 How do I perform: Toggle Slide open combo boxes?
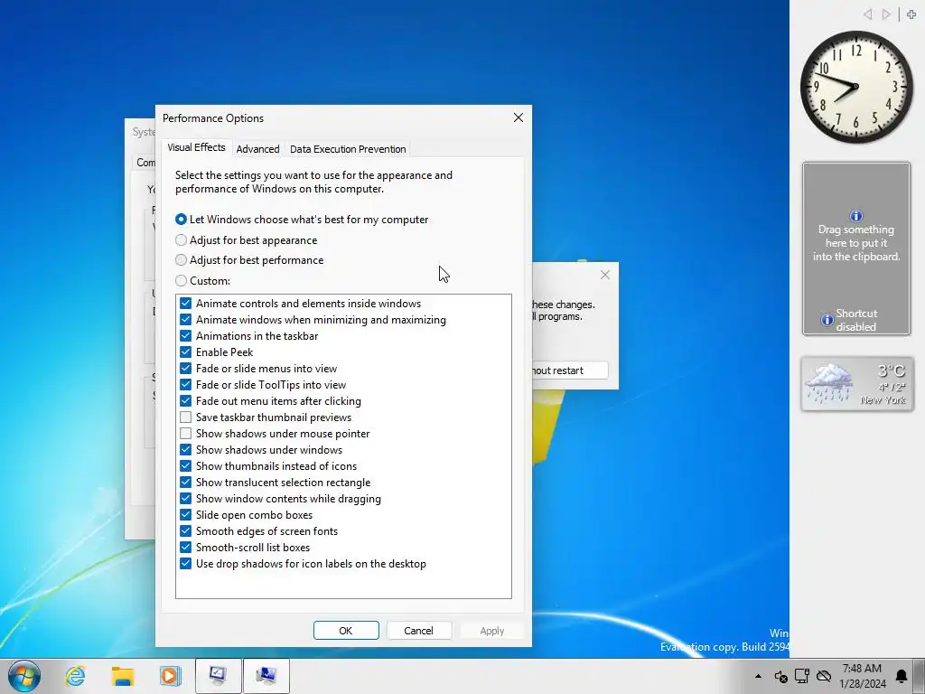186,514
